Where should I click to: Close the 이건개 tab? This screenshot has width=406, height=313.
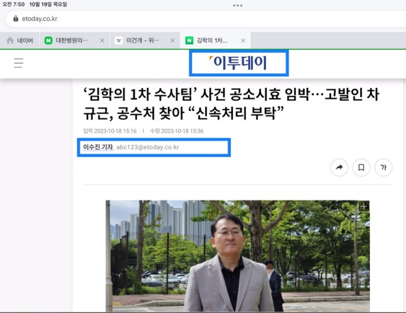(173, 40)
